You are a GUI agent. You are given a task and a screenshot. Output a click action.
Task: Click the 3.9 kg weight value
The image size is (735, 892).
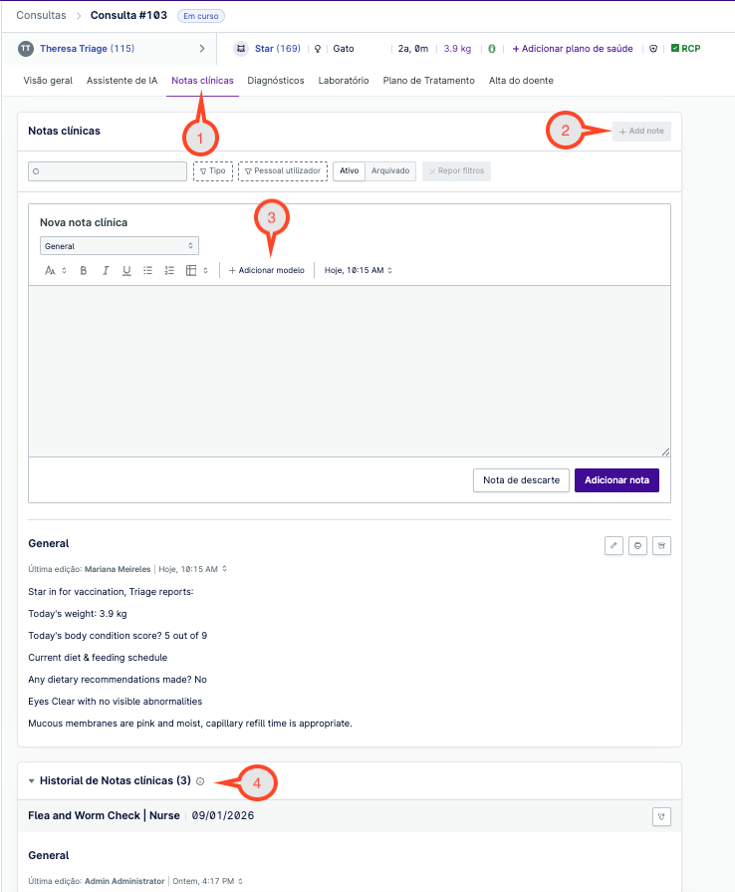tap(457, 49)
